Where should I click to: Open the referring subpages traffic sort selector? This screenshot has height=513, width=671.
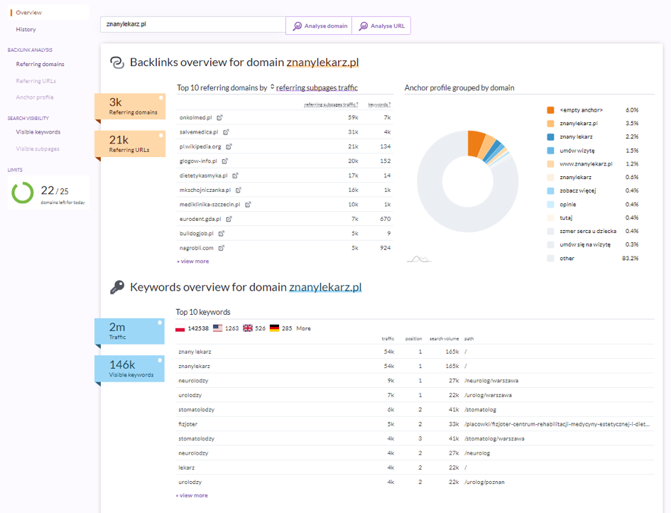317,88
